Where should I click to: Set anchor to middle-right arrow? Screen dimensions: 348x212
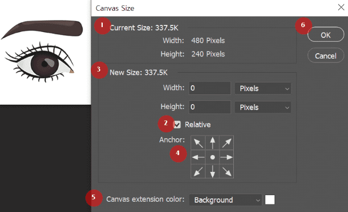(227, 157)
